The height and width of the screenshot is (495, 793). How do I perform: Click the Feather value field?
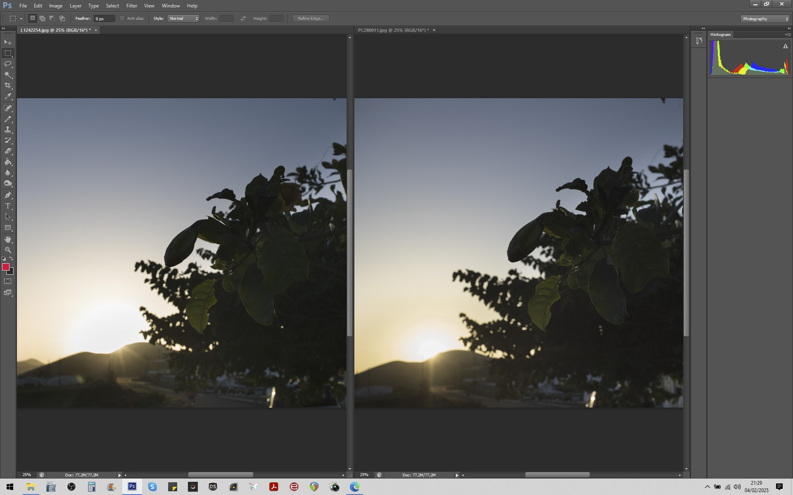click(x=104, y=19)
